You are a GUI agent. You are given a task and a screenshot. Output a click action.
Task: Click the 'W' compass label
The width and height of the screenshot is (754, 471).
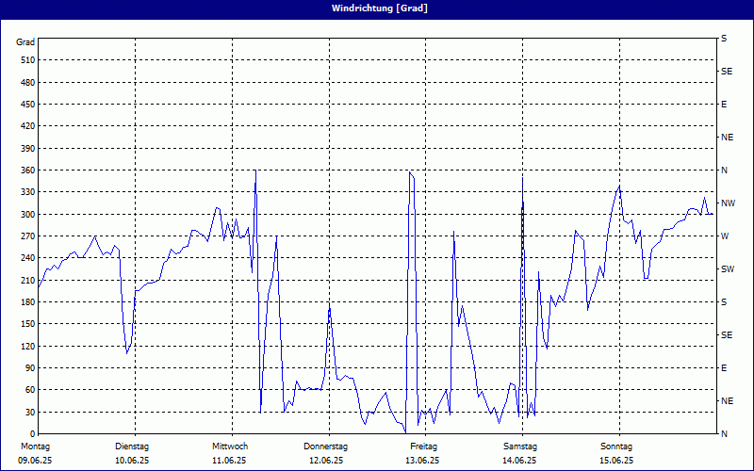725,236
